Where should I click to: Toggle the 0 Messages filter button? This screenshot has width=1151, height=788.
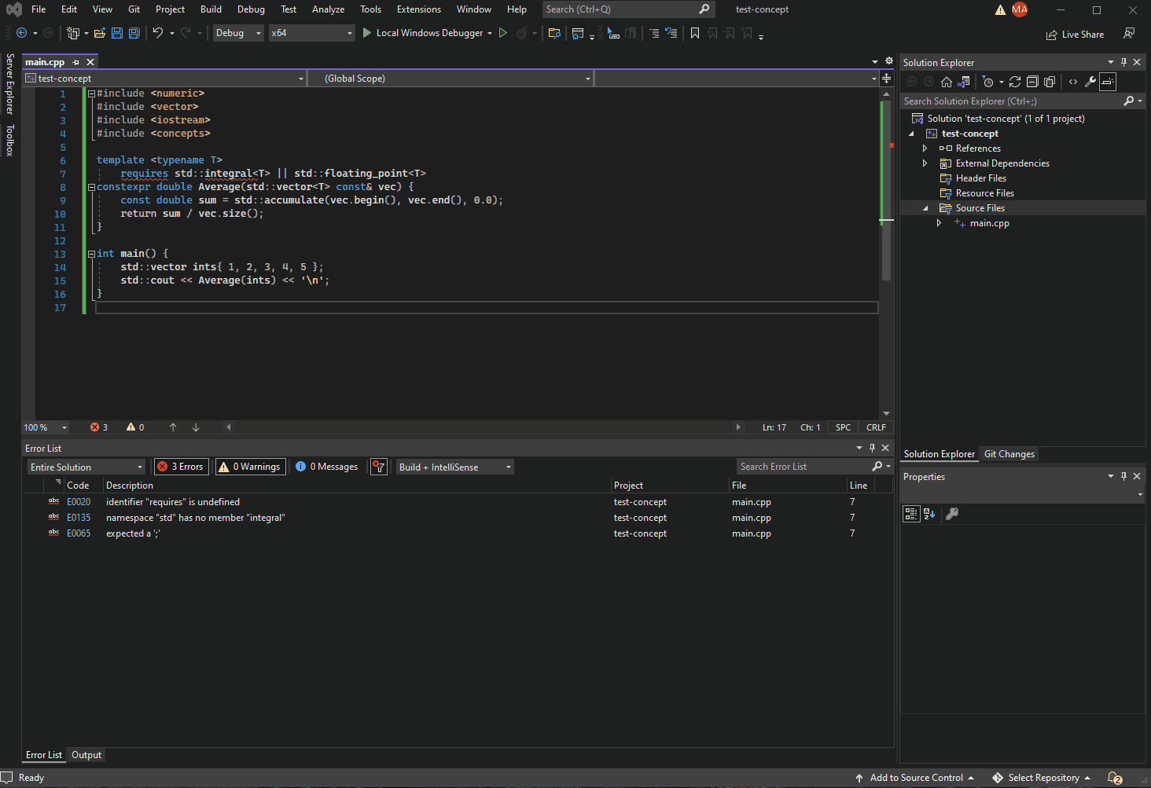point(327,467)
